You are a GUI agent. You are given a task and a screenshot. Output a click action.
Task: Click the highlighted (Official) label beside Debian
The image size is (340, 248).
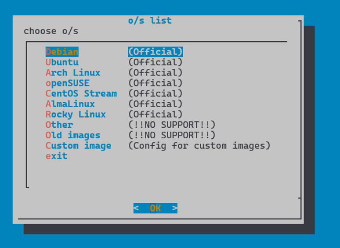[155, 52]
